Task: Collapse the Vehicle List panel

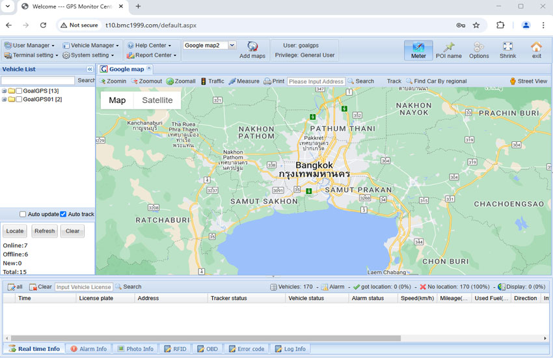Action: click(90, 69)
